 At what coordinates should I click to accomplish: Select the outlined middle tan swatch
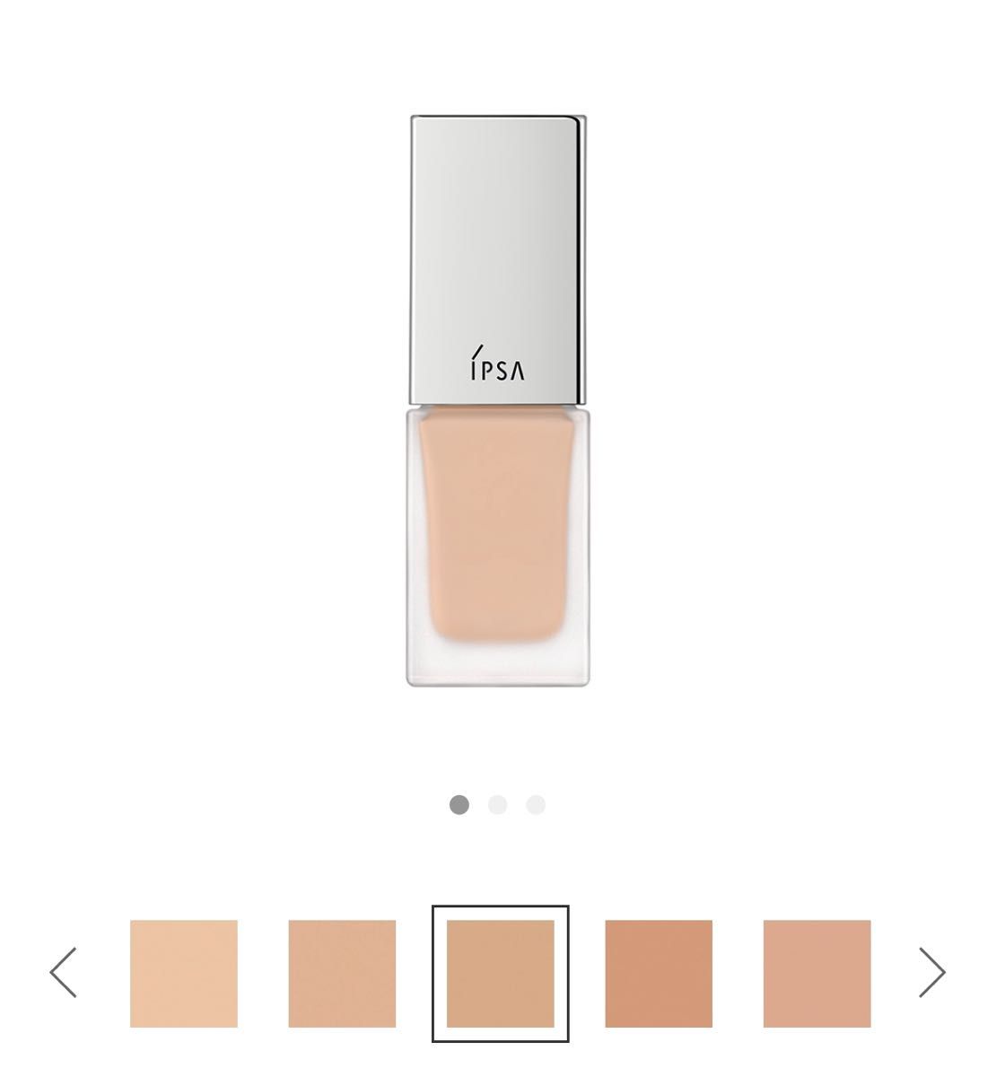501,974
